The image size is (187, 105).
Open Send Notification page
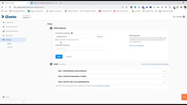(12, 27)
